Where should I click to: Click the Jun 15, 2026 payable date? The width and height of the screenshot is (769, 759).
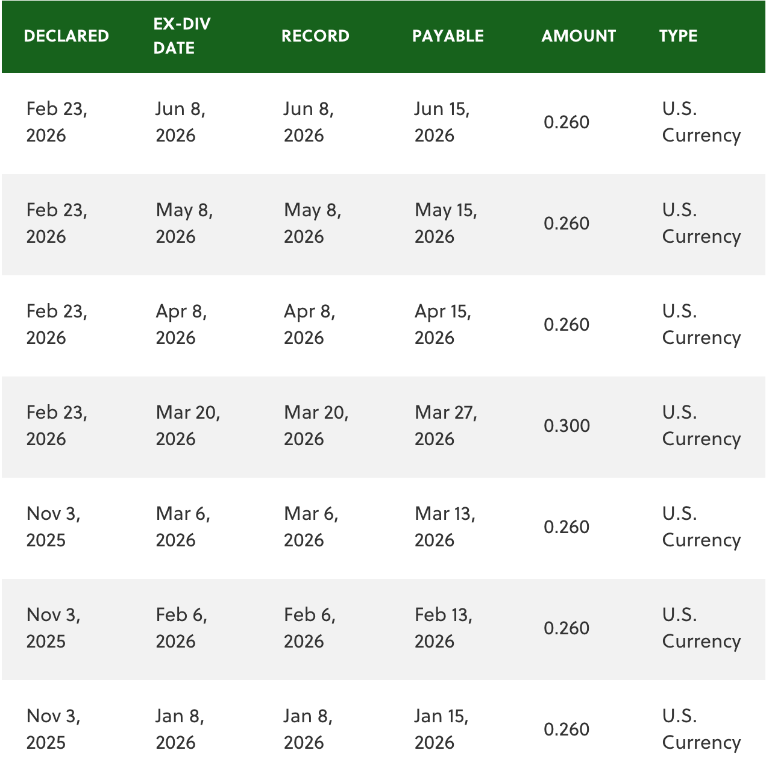click(x=442, y=122)
